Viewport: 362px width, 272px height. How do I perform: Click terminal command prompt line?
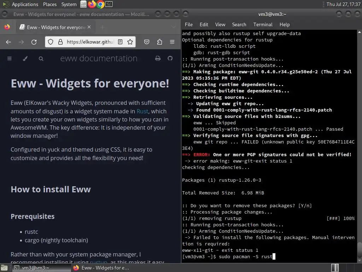coord(229,256)
